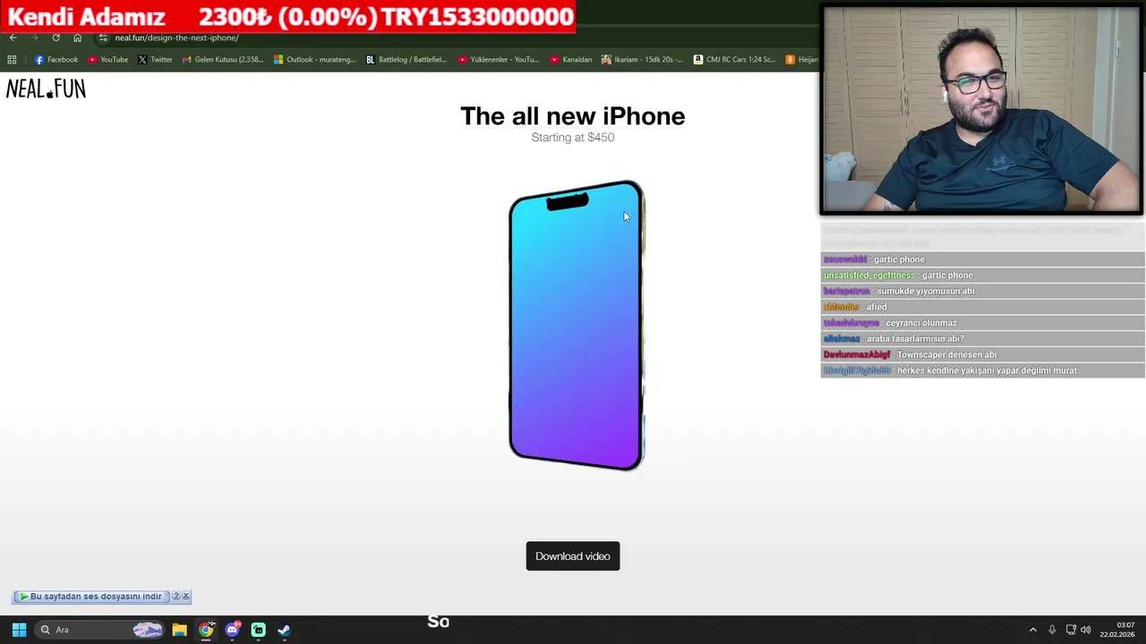The height and width of the screenshot is (644, 1146).
Task: Click the chat message 'Townscaper denesen abi'
Action: pyautogui.click(x=946, y=355)
